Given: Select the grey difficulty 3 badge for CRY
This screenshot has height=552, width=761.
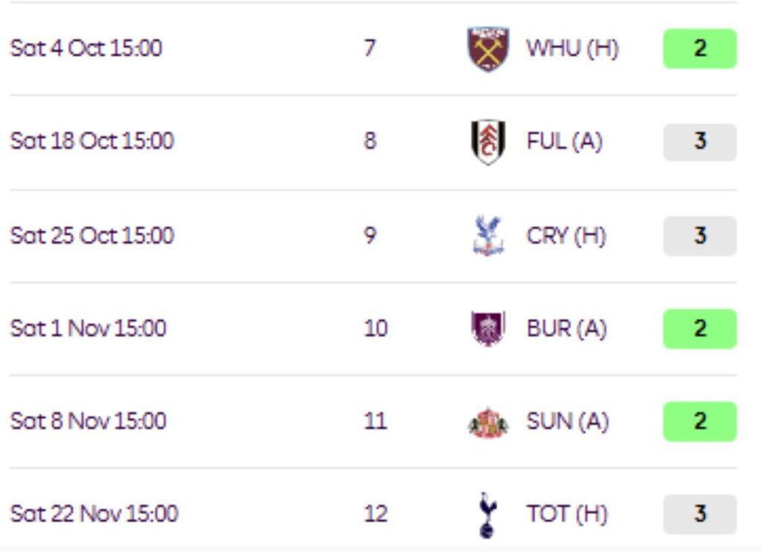Looking at the screenshot, I should (x=700, y=236).
